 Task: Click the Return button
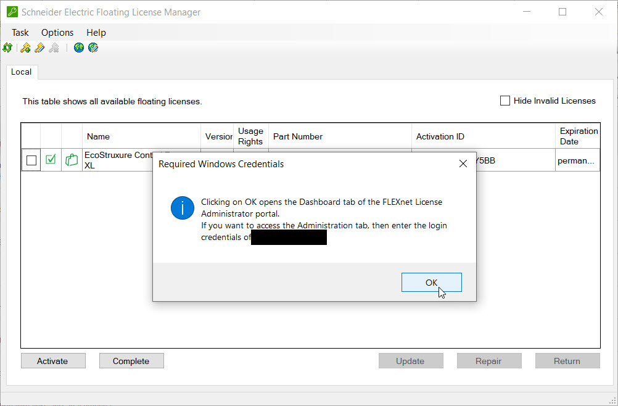click(x=567, y=361)
